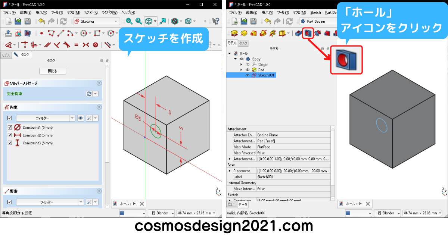This screenshot has height=235, width=448.
Task: Toggle constraint visibility eye button
Action: [81, 118]
